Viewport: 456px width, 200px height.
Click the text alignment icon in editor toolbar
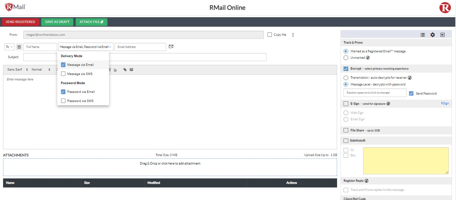[115, 70]
